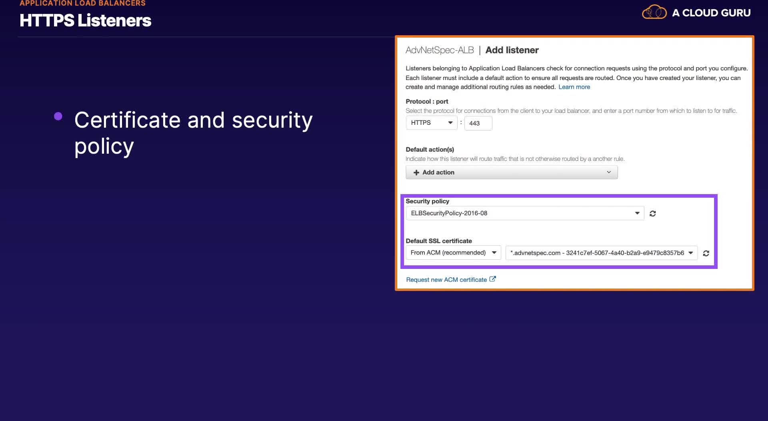
Task: Click the external link icon by ACM request
Action: [x=493, y=279]
